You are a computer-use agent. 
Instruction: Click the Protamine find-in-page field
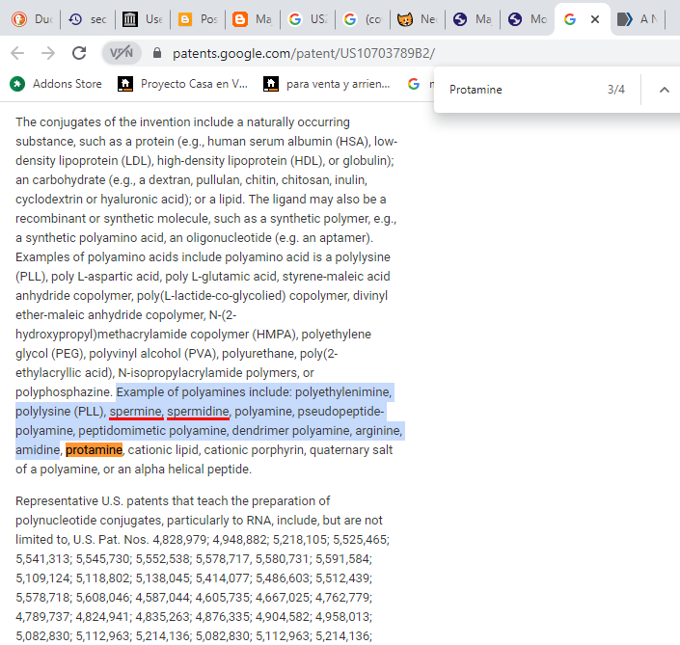[521, 90]
